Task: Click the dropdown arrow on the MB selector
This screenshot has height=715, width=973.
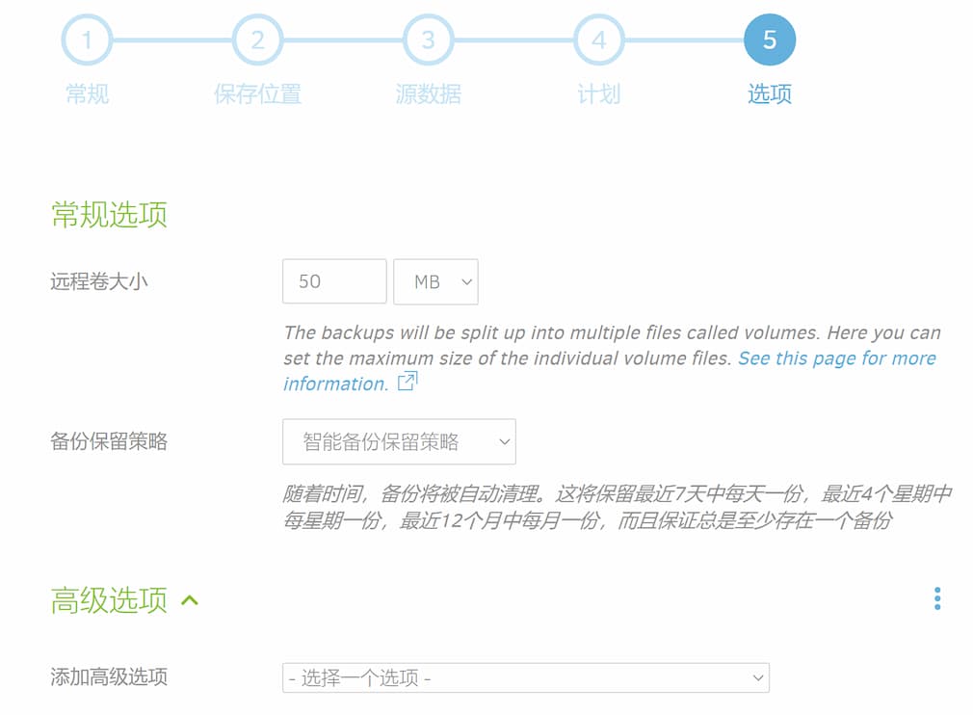Action: 465,281
